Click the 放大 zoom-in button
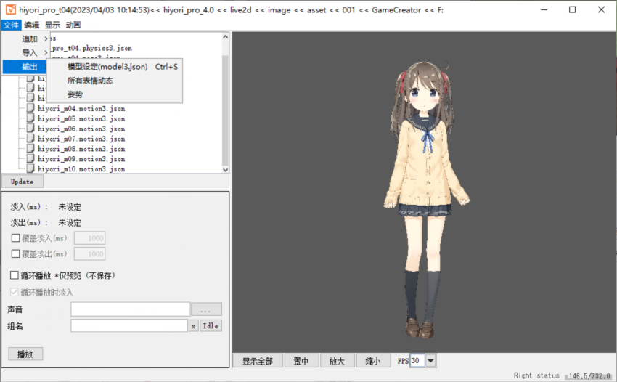 click(x=338, y=361)
